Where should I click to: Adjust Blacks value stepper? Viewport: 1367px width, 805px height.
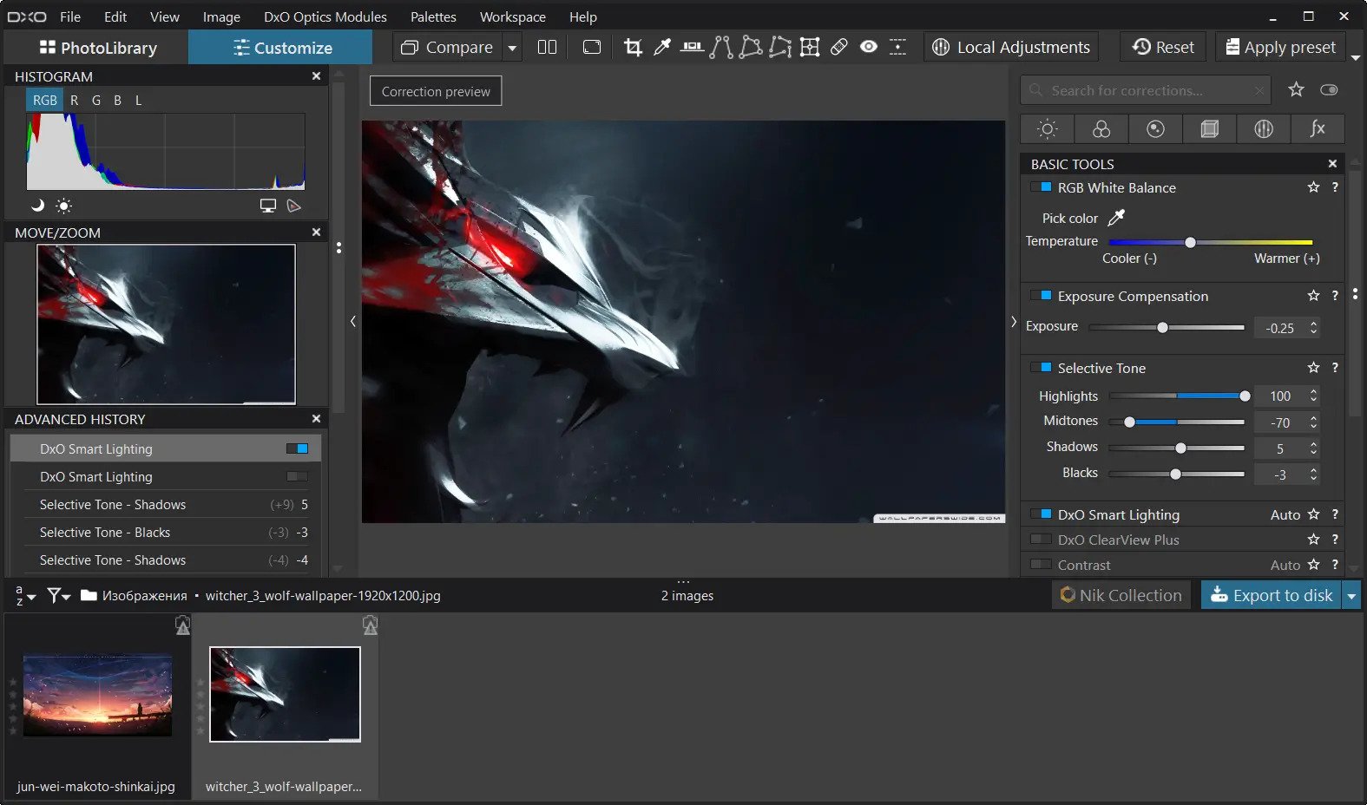1313,474
